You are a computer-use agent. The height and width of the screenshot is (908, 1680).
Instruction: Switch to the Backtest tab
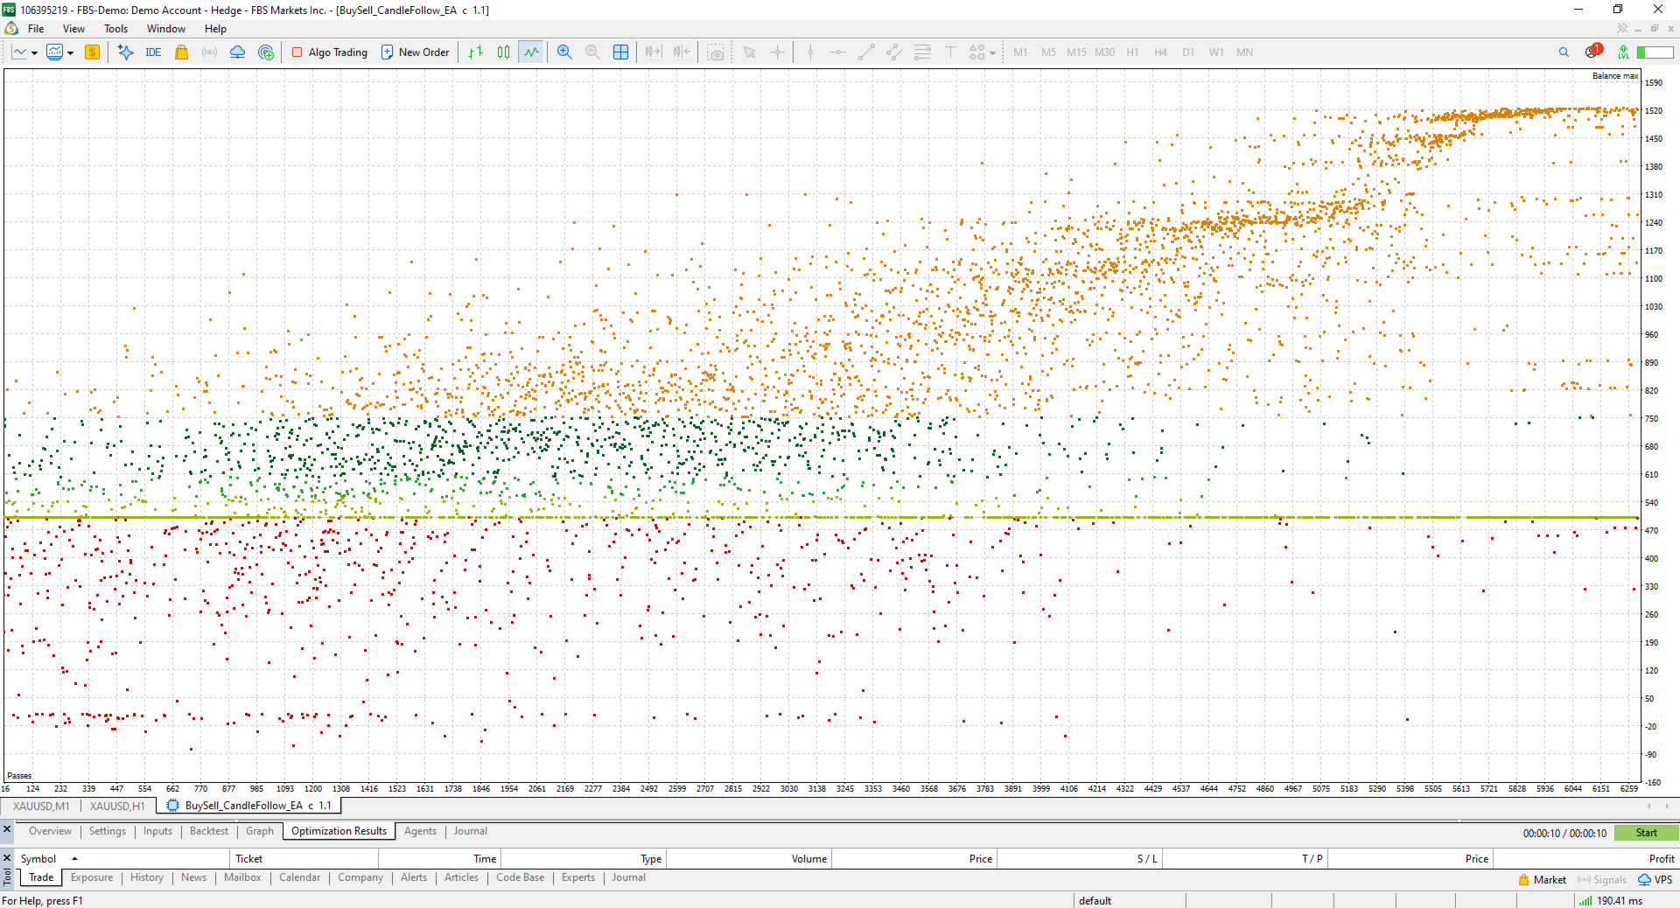click(x=209, y=831)
